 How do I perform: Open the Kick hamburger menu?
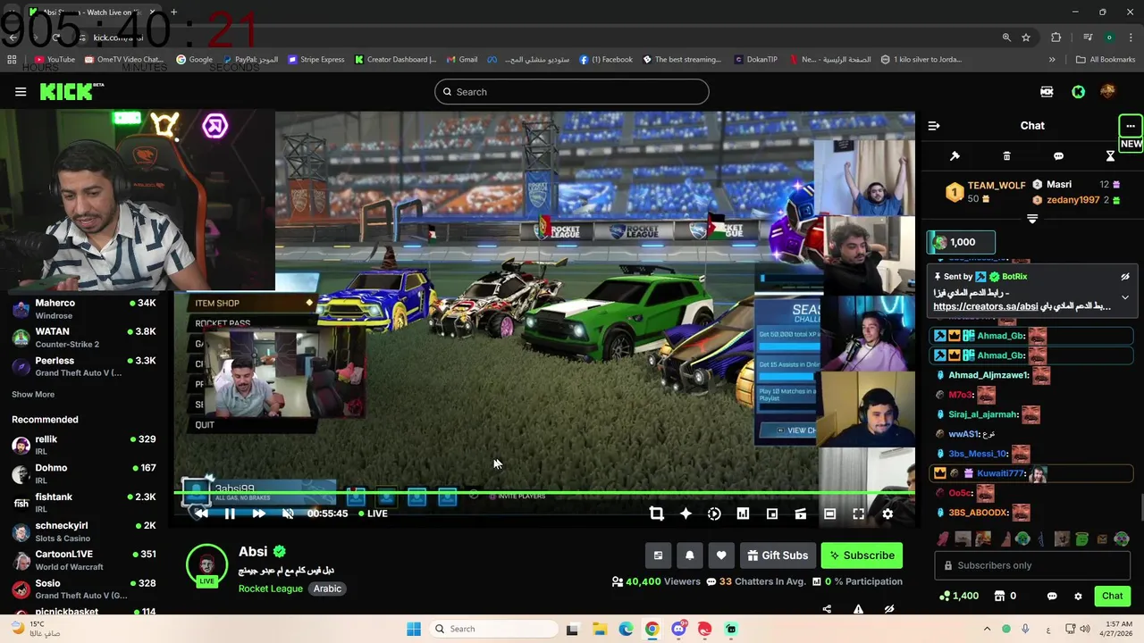tap(21, 92)
